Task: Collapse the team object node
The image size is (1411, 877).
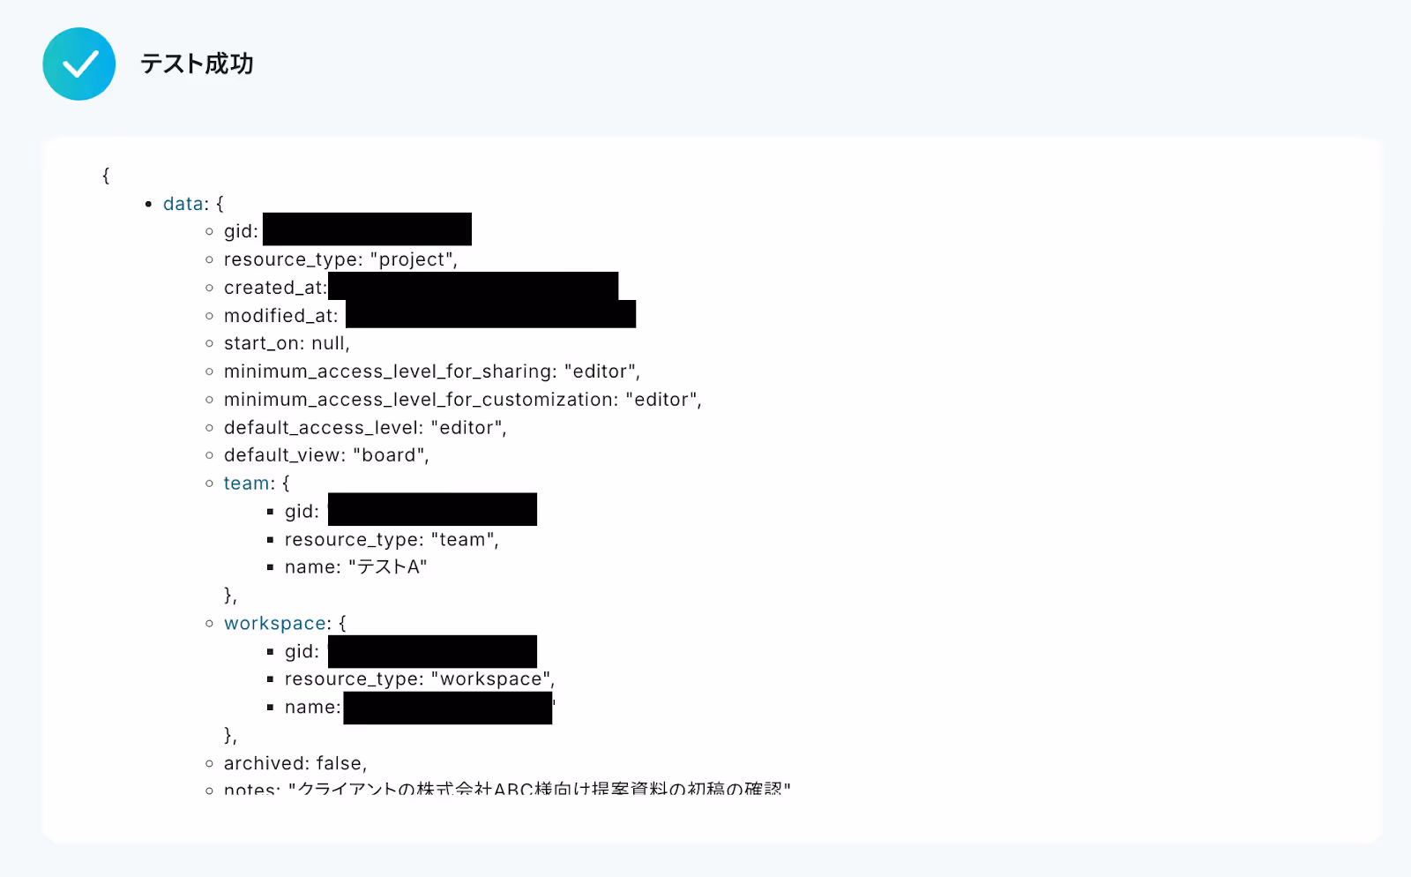Action: pos(246,483)
